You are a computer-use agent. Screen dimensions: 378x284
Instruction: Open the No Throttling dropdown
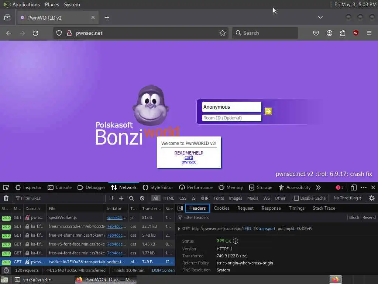pyautogui.click(x=347, y=198)
